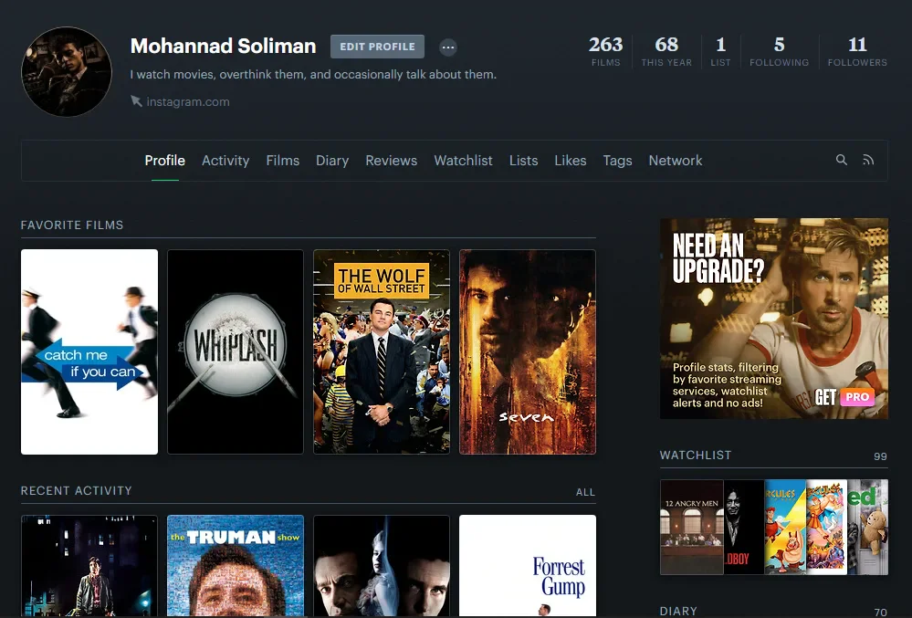Switch to the Activity tab
The height and width of the screenshot is (618, 912).
click(x=225, y=161)
